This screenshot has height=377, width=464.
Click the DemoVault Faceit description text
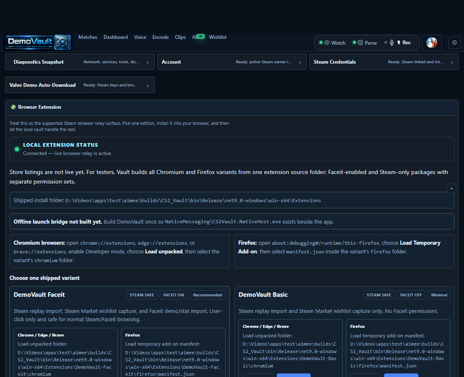118,315
